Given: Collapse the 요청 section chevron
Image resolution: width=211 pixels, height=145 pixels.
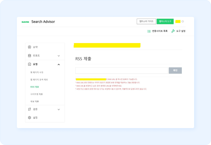Looking at the screenshot, I should (x=59, y=64).
